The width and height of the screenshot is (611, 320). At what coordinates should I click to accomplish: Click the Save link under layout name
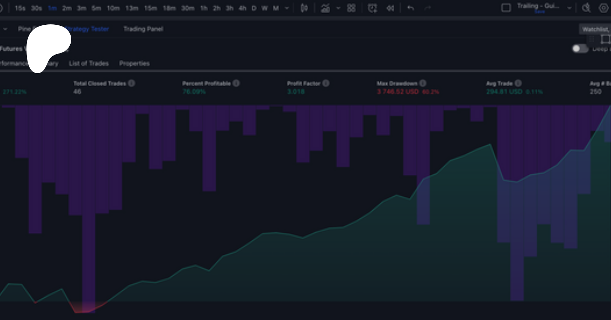(x=539, y=12)
